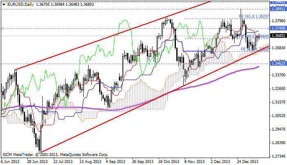This screenshot has width=287, height=165.
Task: Click the 1.32650 value on price axis
Action: [279, 89]
